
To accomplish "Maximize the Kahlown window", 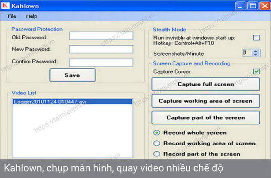I will pyautogui.click(x=253, y=6).
